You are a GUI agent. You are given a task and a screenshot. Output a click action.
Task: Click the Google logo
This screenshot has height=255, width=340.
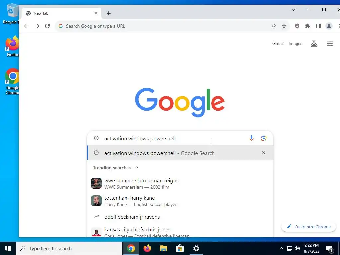tap(180, 102)
